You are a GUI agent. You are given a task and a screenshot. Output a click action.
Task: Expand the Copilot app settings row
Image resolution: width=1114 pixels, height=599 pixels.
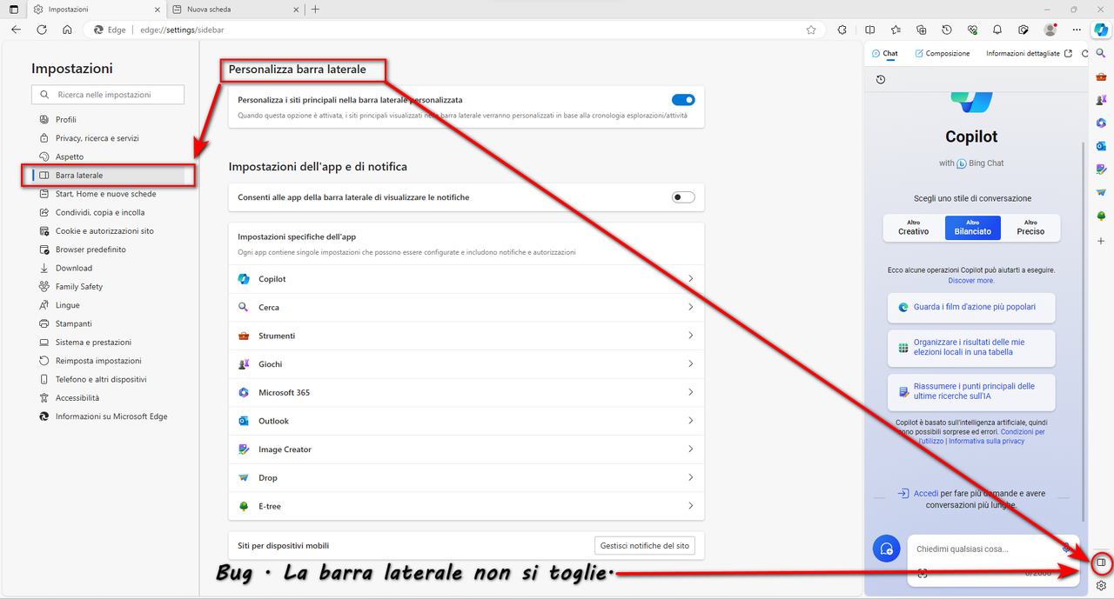coord(466,279)
